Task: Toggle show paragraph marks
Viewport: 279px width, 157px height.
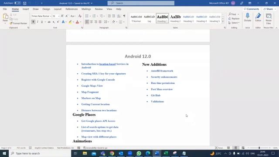Action: 124,16
